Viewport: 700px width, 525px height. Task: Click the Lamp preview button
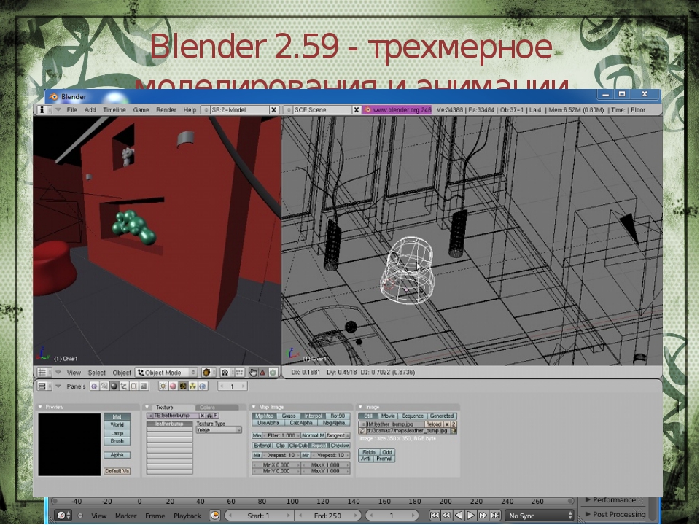pos(117,433)
